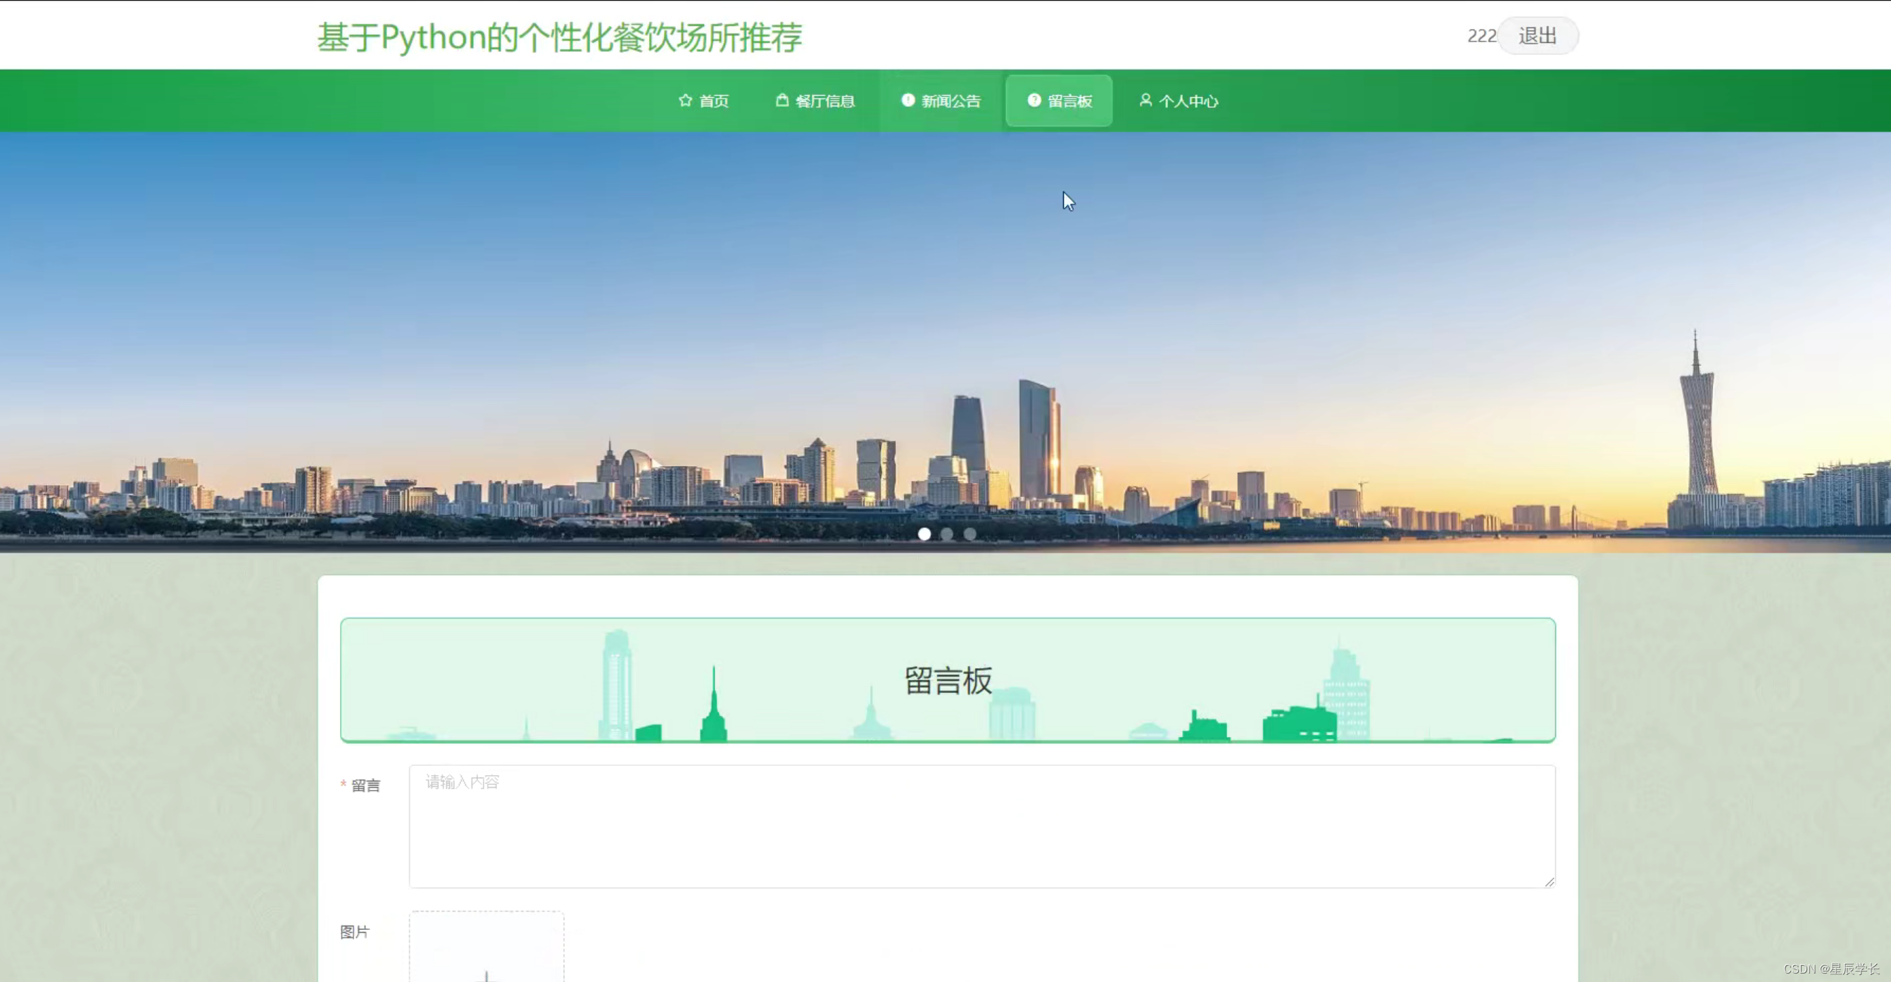Select the first carousel indicator dot
This screenshot has height=982, width=1891.
tap(924, 534)
